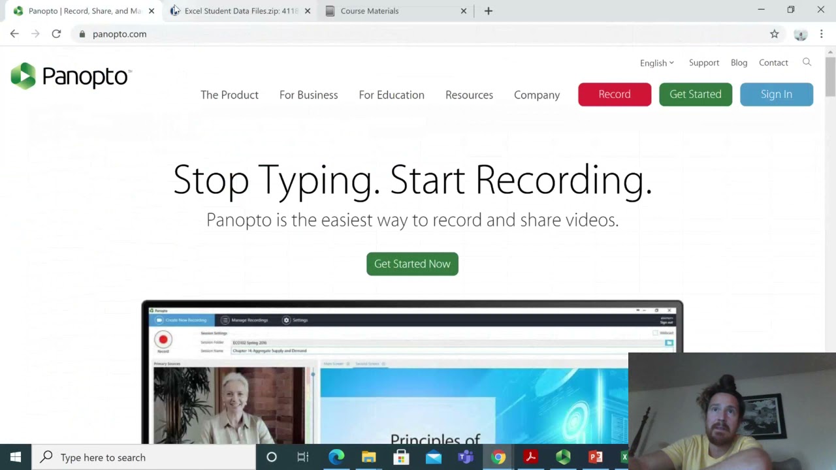Open the Chrome three-dot menu

(821, 34)
